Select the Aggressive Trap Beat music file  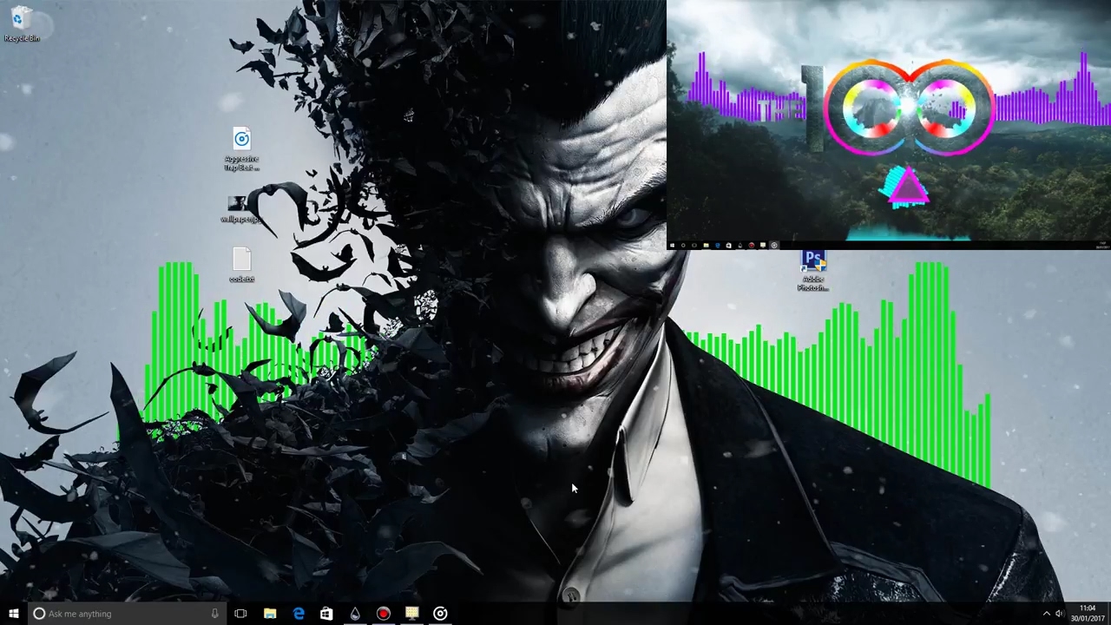click(241, 149)
